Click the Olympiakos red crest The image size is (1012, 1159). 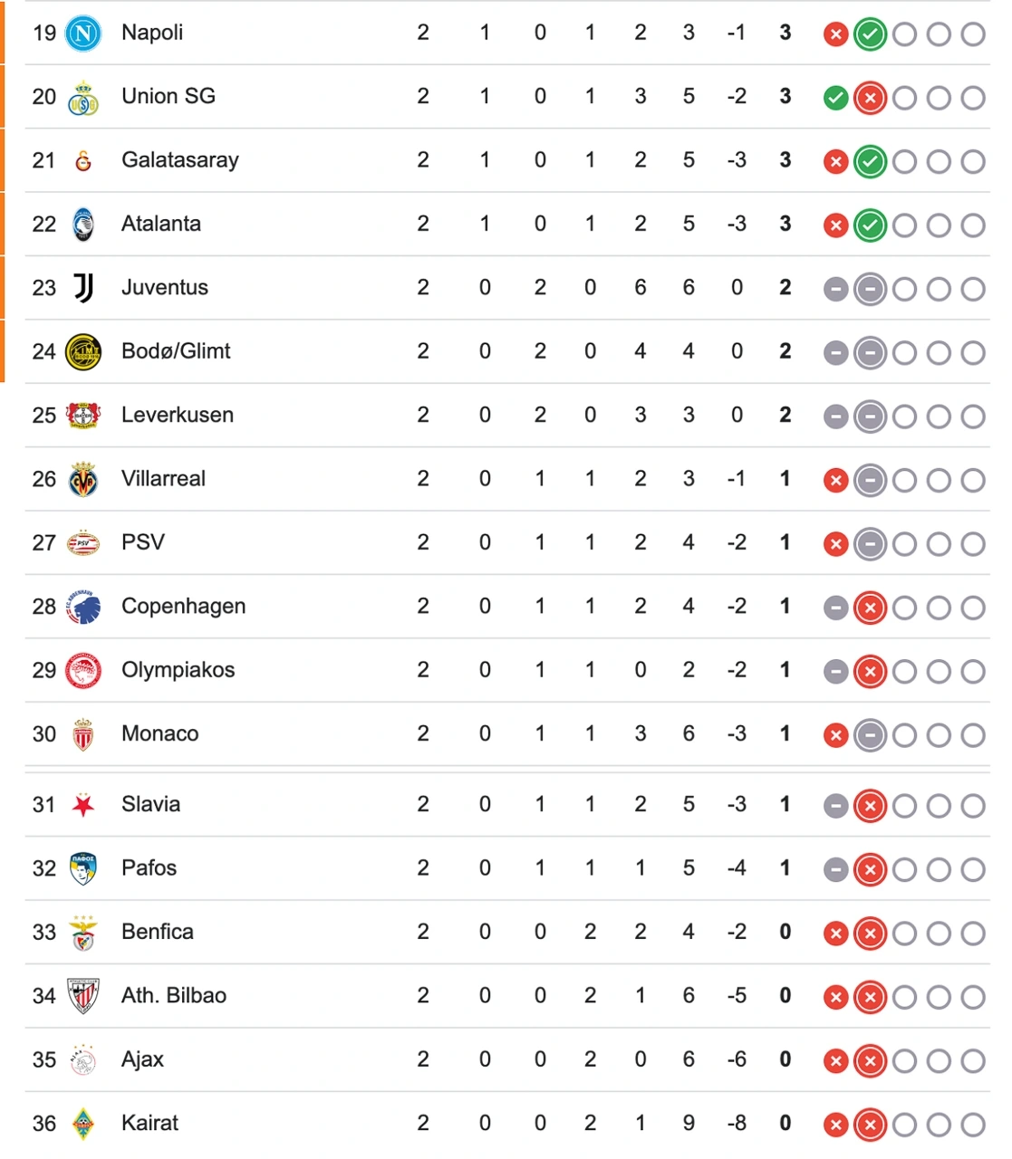pyautogui.click(x=83, y=671)
